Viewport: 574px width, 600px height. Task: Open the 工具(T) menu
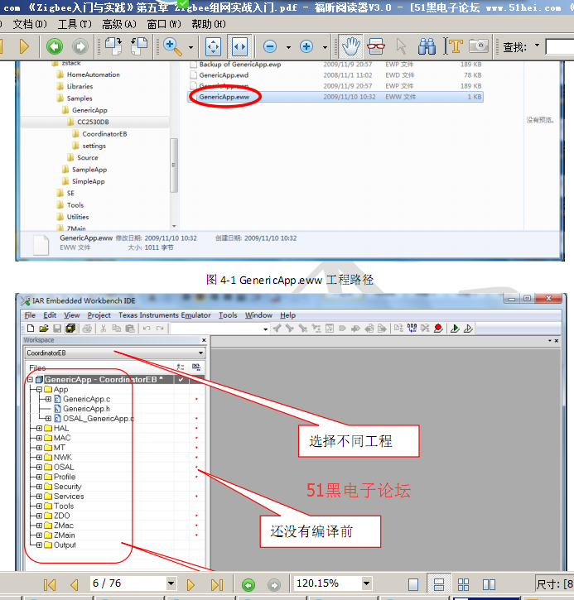[75, 24]
